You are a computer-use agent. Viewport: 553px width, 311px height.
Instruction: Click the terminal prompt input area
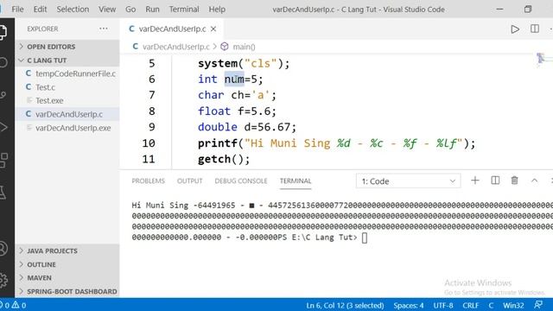pyautogui.click(x=365, y=238)
